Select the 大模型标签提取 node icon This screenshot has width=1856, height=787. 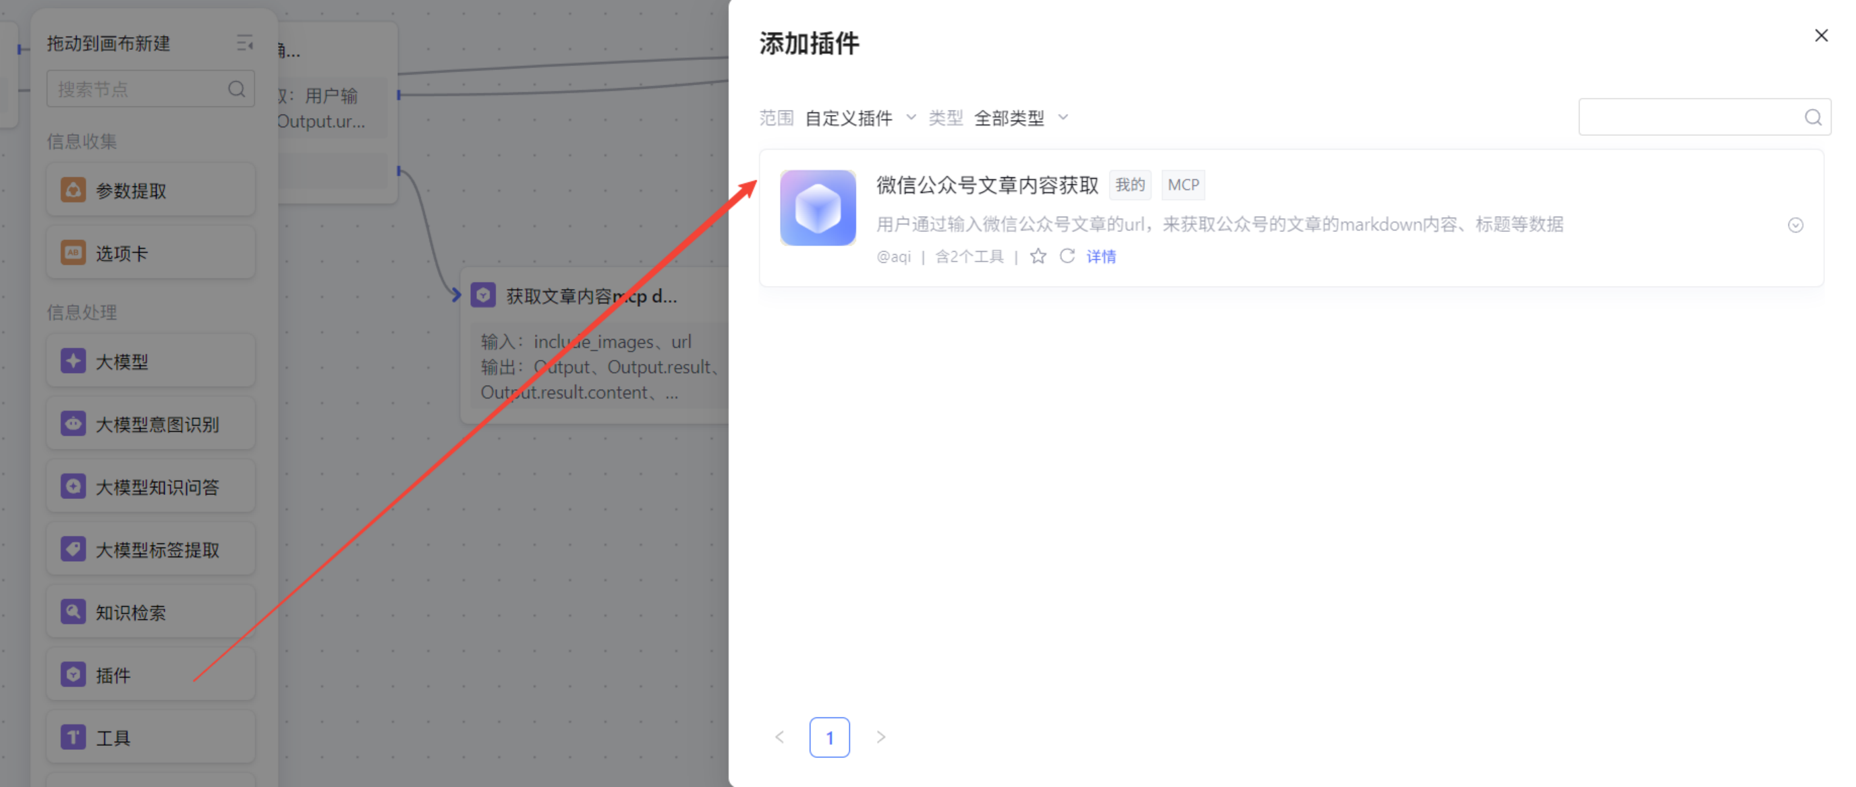73,550
